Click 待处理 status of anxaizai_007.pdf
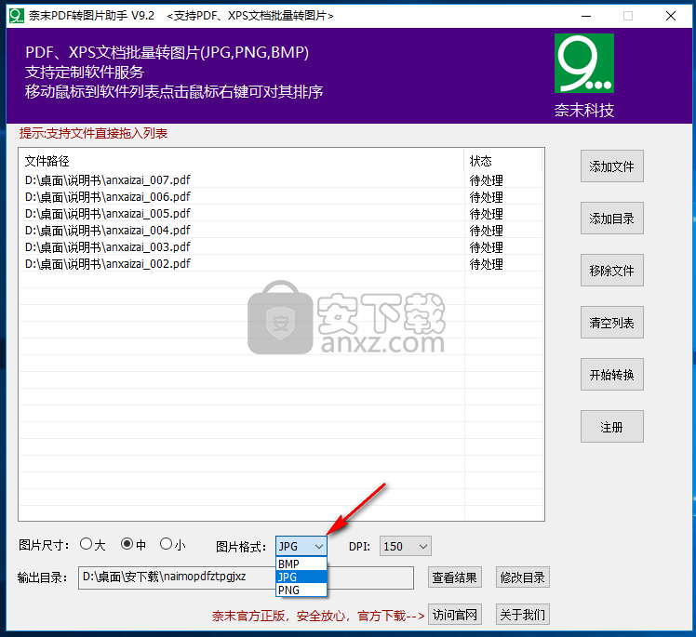Screen dimensions: 696x637 tap(486, 180)
